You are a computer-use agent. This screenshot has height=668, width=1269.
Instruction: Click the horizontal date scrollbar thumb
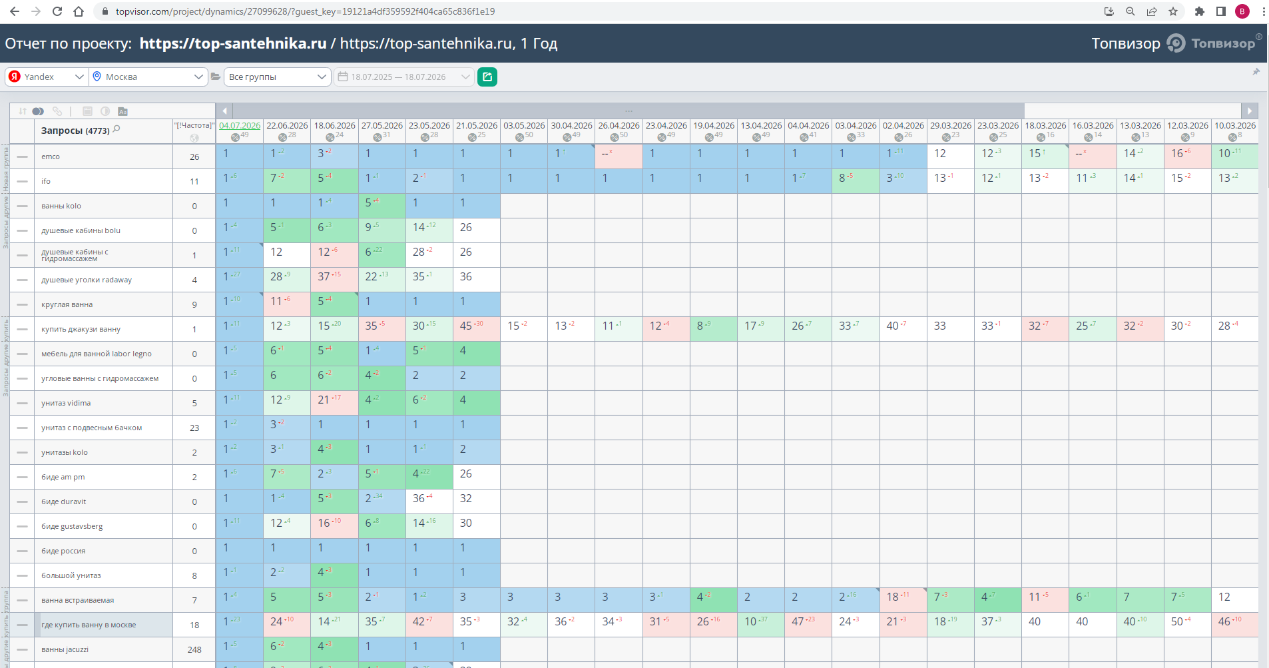629,111
